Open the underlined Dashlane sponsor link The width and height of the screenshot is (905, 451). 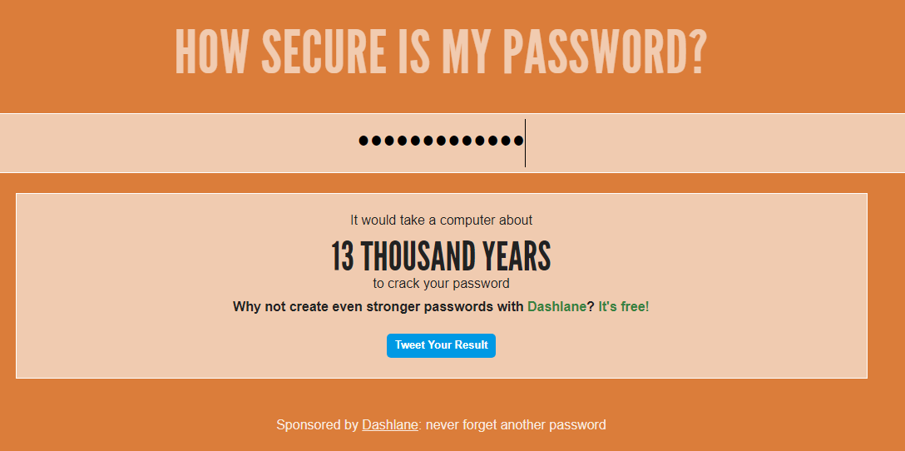pyautogui.click(x=389, y=424)
